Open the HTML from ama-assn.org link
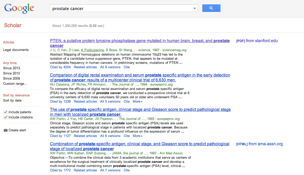 [x=259, y=144]
